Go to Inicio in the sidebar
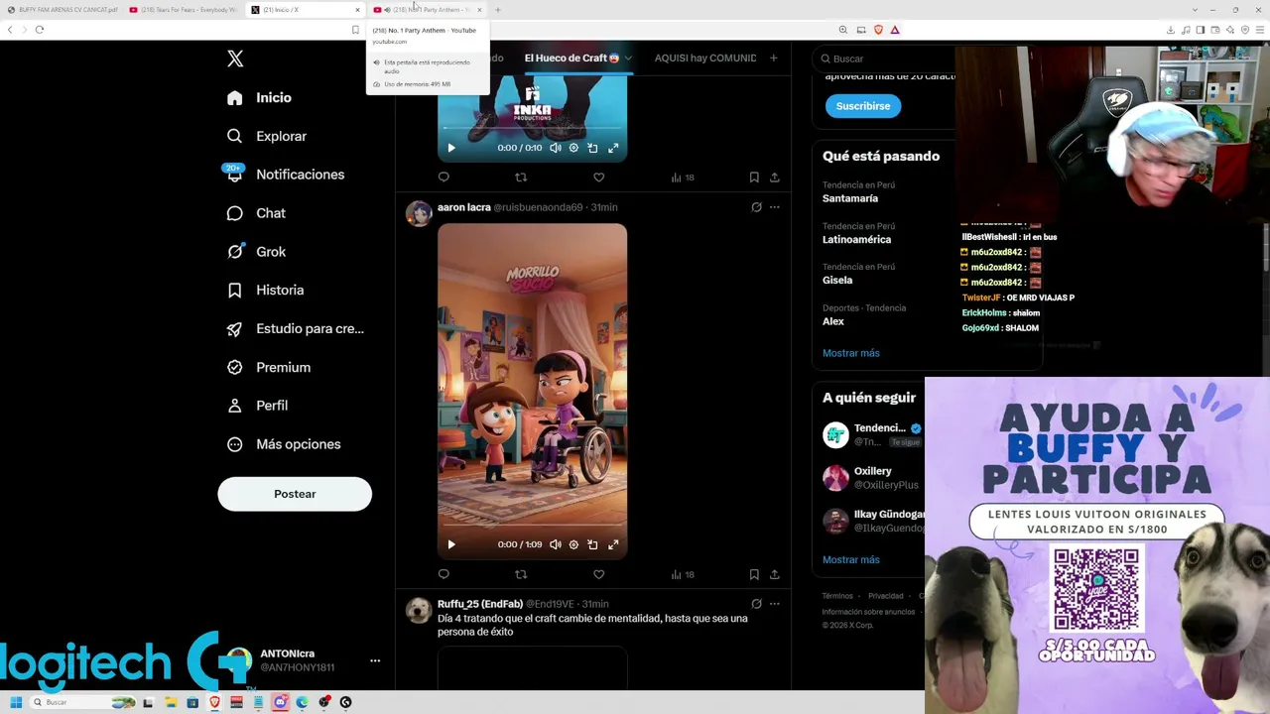 pos(259,97)
